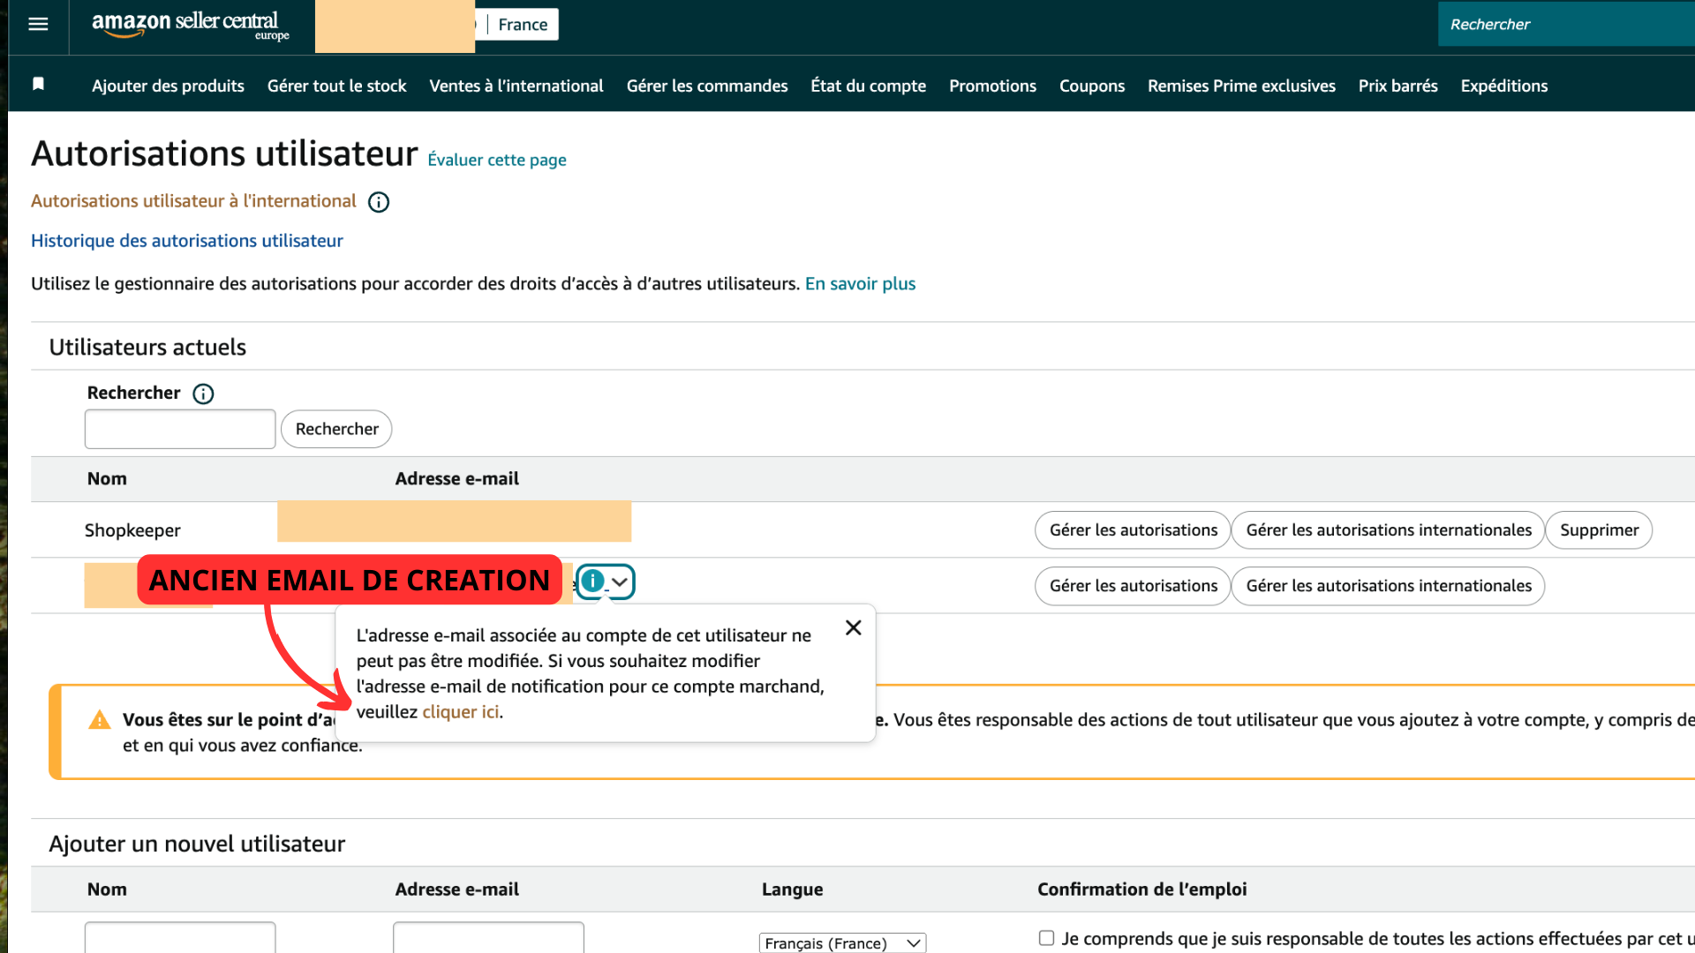Click the blue info icon beside email
The height and width of the screenshot is (953, 1695).
(x=592, y=582)
